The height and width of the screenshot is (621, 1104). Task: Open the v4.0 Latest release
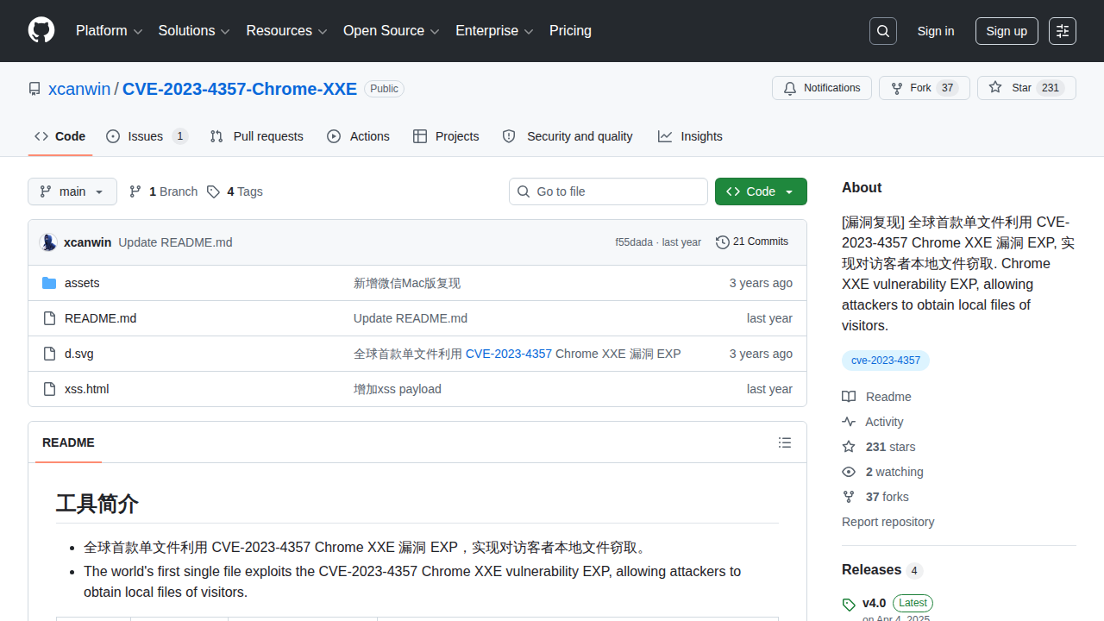(x=888, y=603)
